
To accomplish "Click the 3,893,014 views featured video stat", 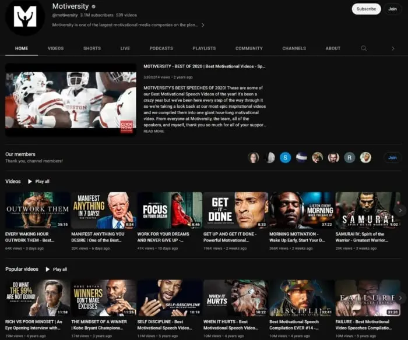I will click(x=156, y=77).
